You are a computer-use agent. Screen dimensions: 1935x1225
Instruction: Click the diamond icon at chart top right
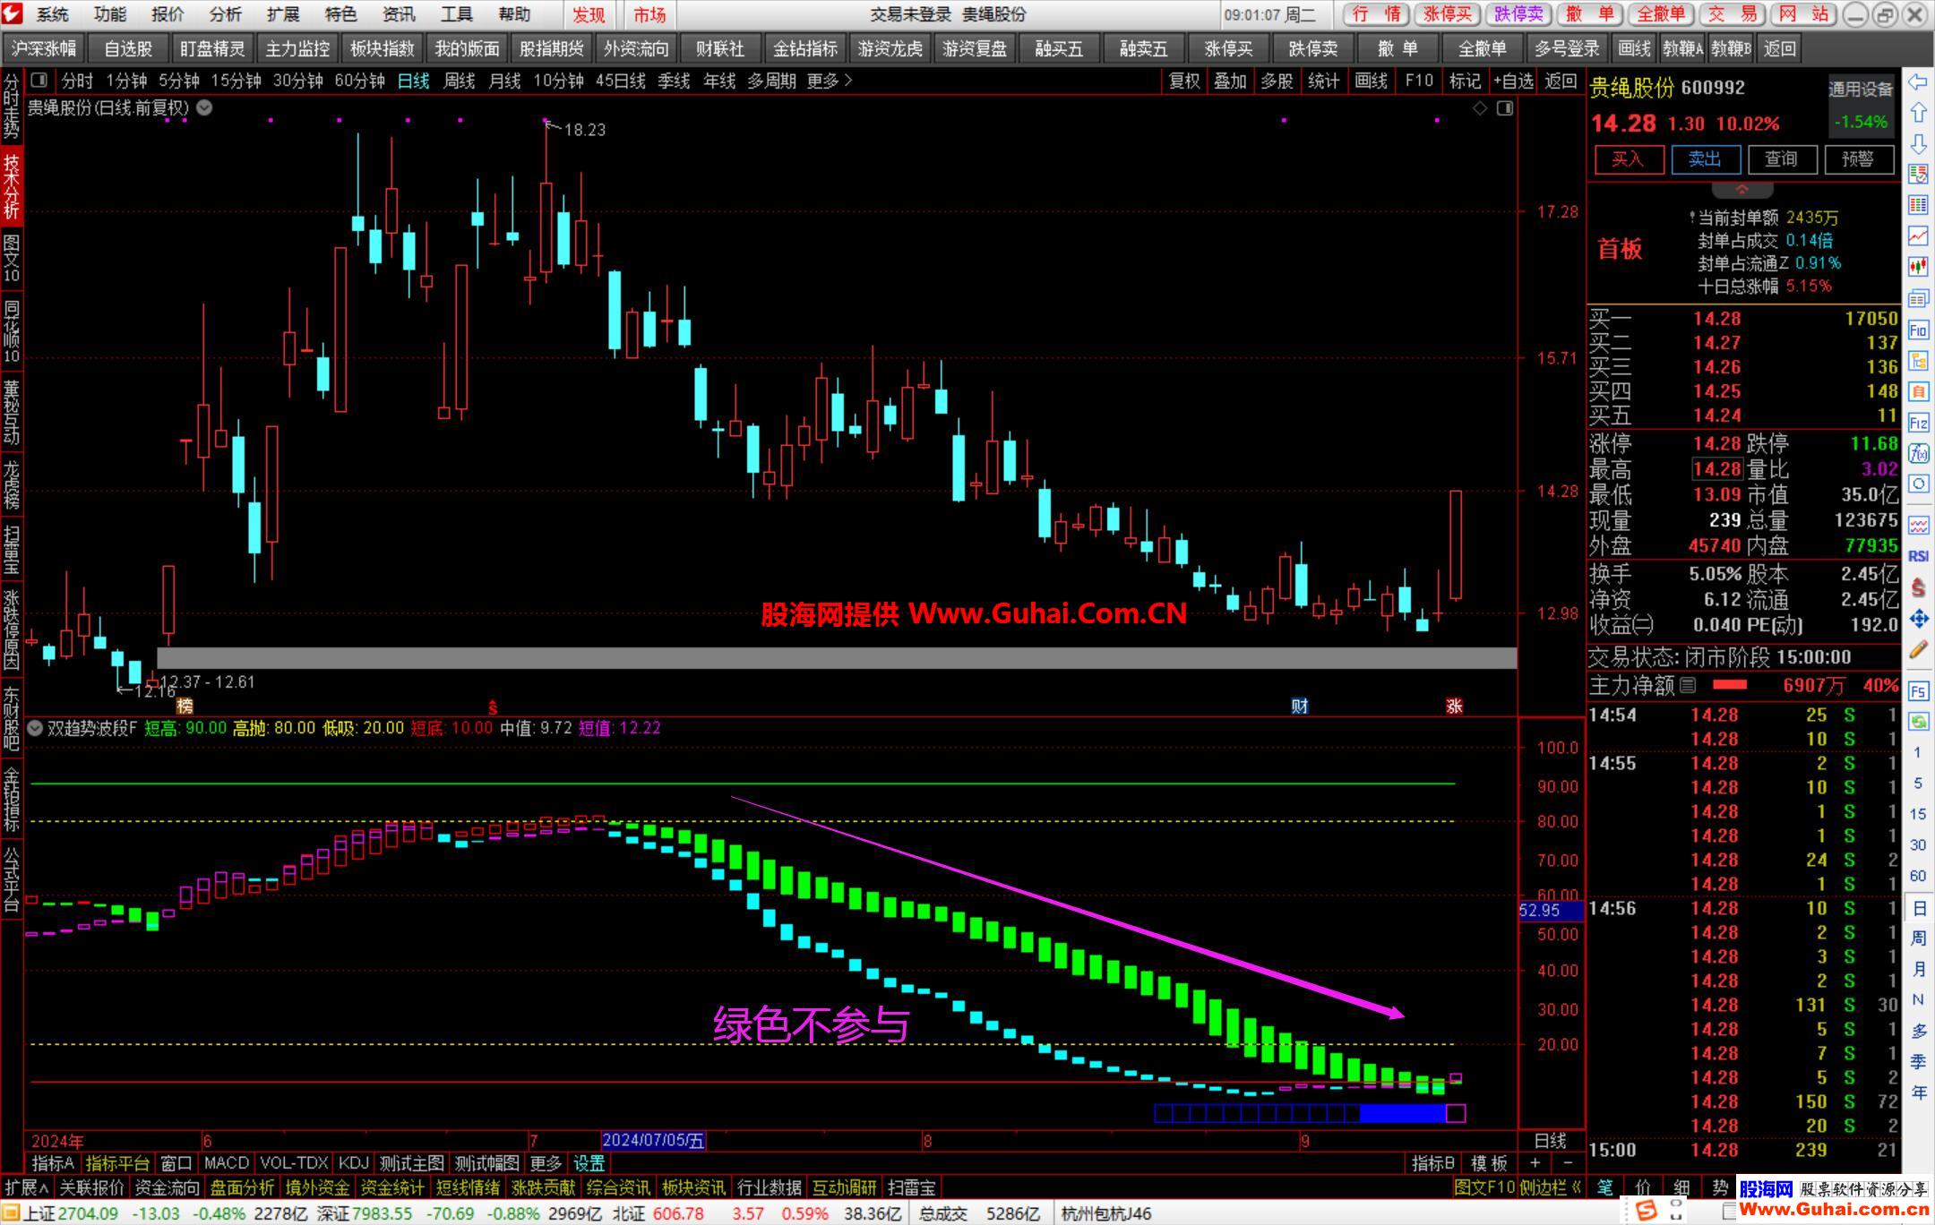coord(1480,108)
